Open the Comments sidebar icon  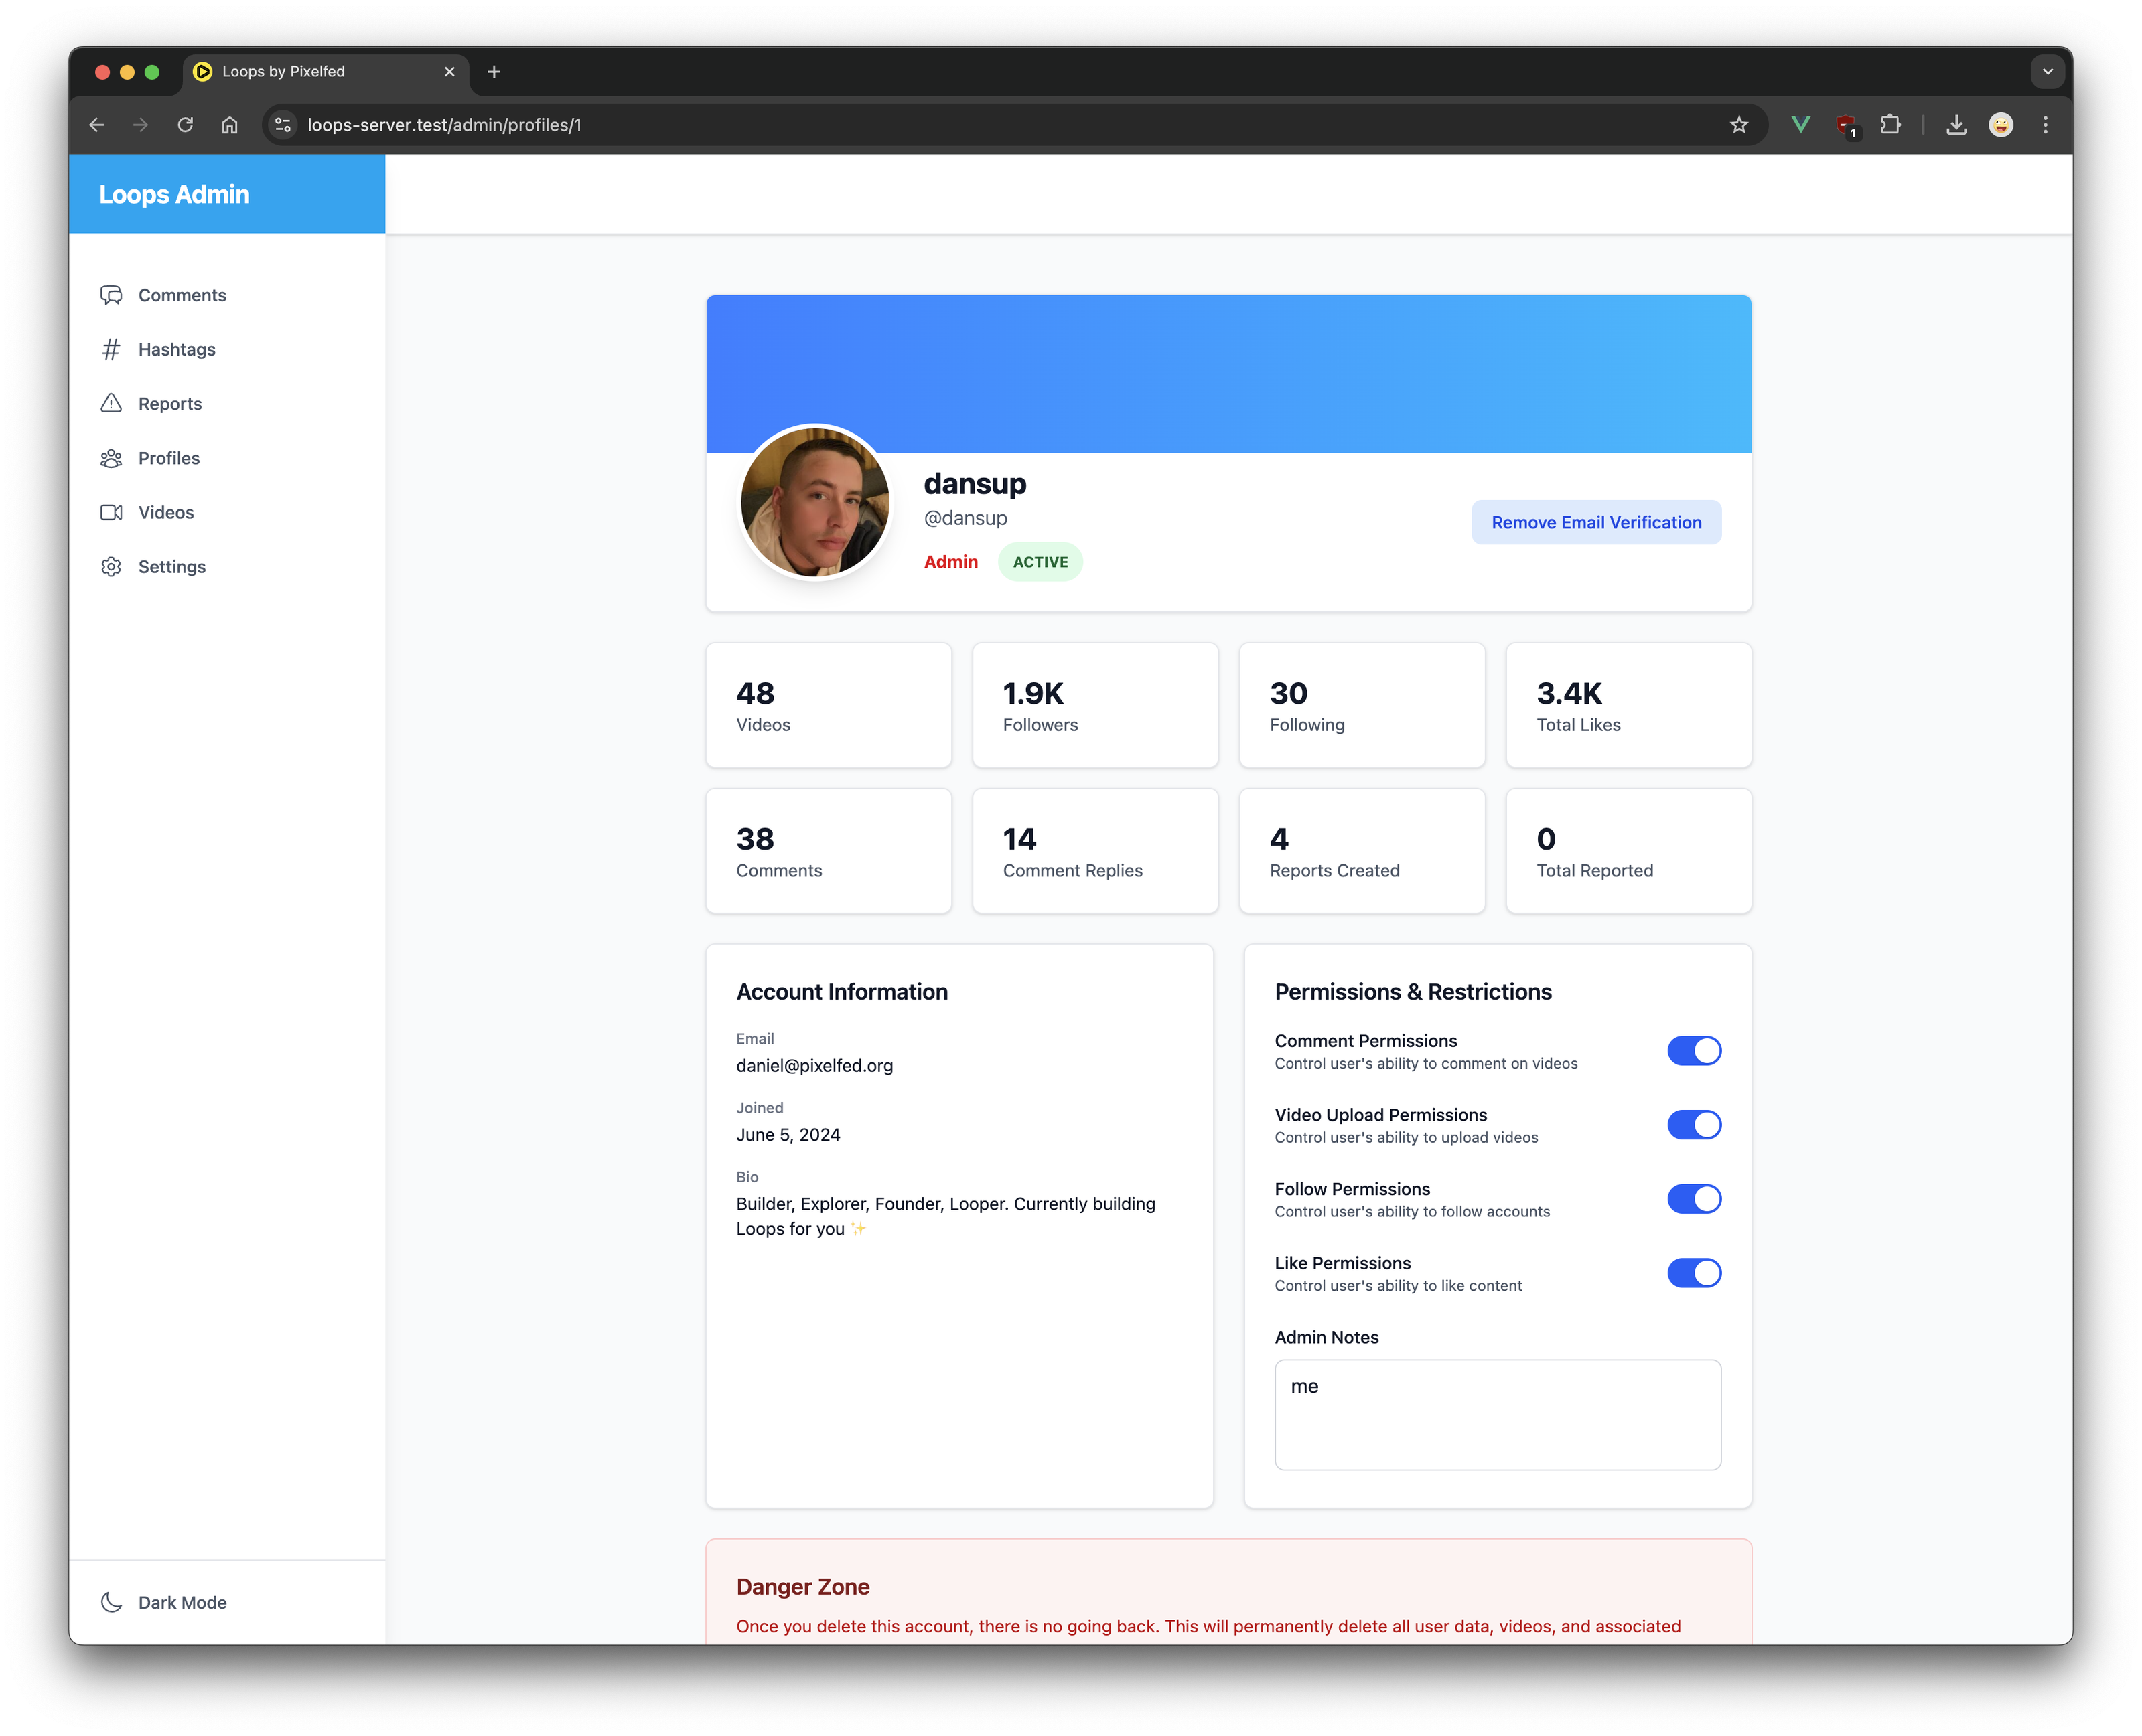(111, 295)
